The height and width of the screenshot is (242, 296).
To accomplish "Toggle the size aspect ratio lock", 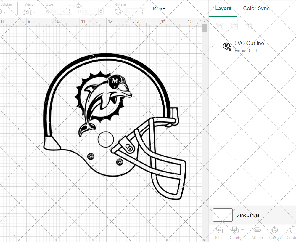I will (x=78, y=6).
